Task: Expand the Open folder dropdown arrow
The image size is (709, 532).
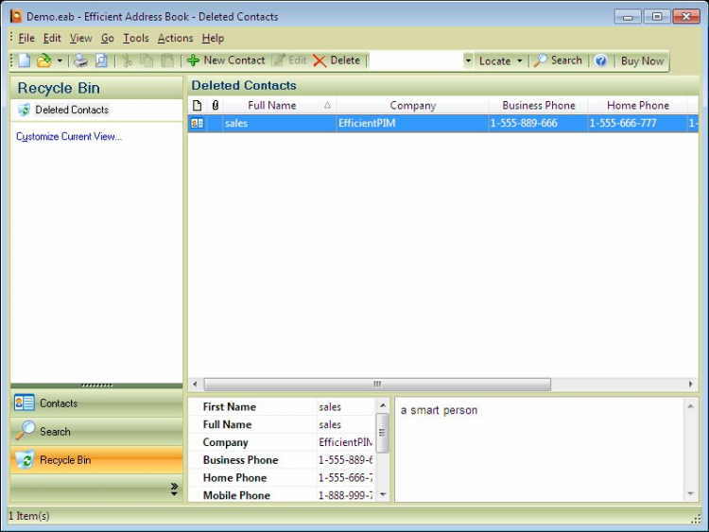Action: 60,60
